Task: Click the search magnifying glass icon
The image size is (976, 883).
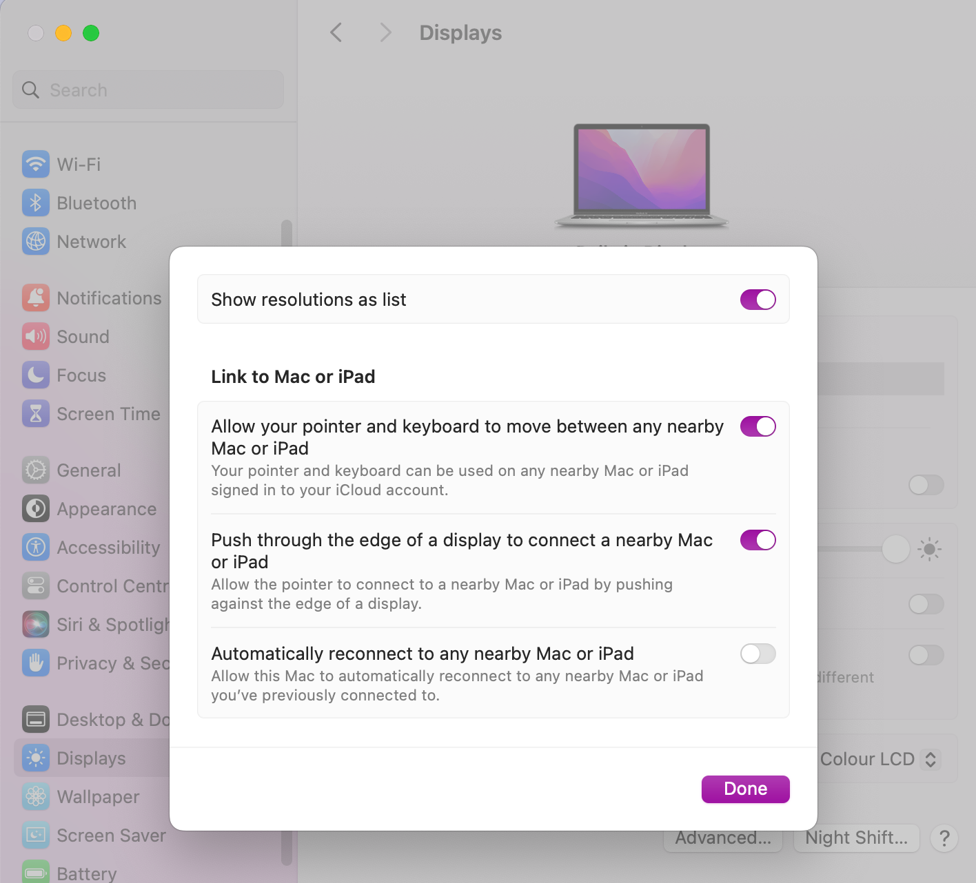Action: 30,90
